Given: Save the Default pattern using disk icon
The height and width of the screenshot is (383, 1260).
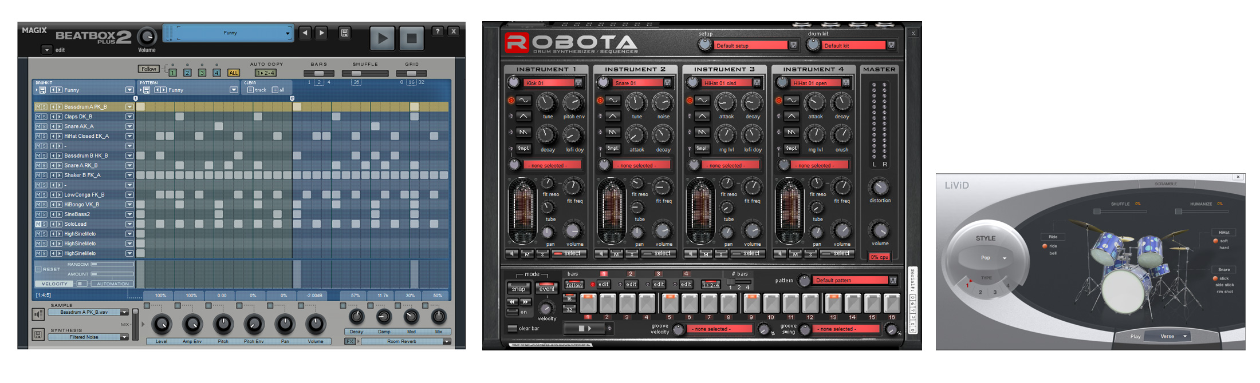Looking at the screenshot, I should pyautogui.click(x=892, y=280).
